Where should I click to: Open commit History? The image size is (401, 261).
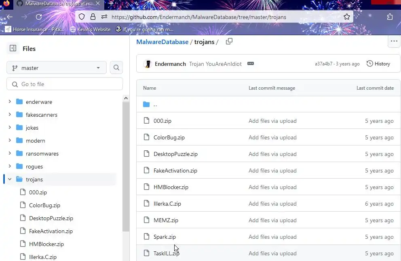[378, 64]
